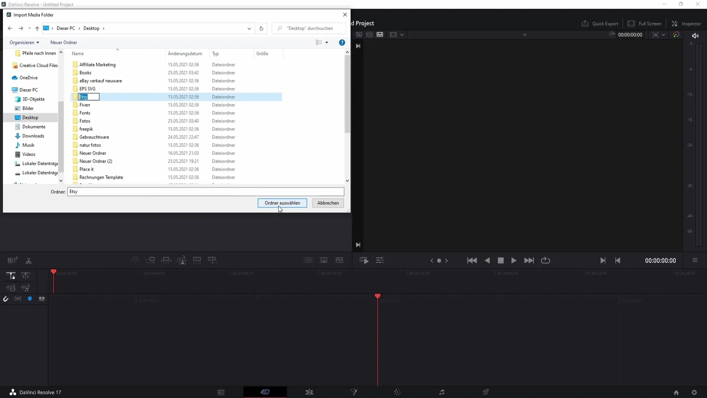Open Creative Cloud Files in navigation pane
Image resolution: width=707 pixels, height=398 pixels.
click(x=38, y=66)
